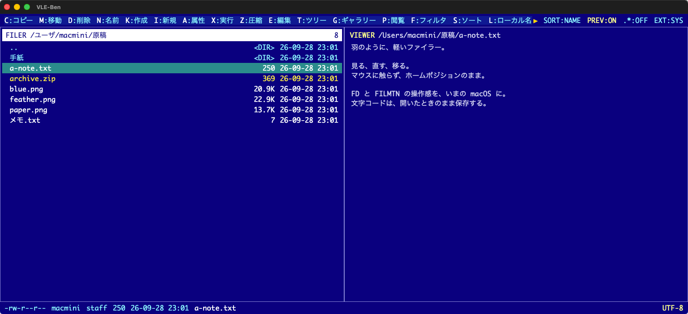Click the UTF-8 encoding indicator in status bar
The width and height of the screenshot is (688, 314).
[672, 308]
